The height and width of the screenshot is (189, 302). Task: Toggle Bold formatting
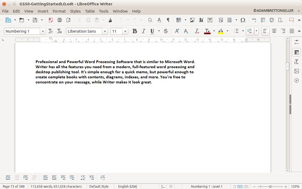tap(135, 31)
